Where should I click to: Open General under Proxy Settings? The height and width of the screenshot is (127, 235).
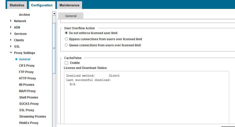tap(25, 59)
